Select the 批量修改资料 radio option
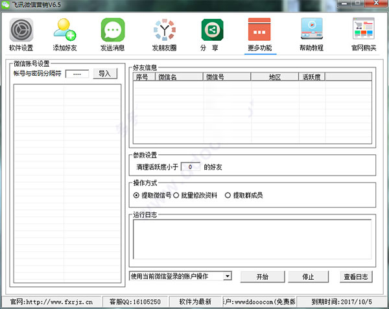389x309 pixels. tap(176, 196)
